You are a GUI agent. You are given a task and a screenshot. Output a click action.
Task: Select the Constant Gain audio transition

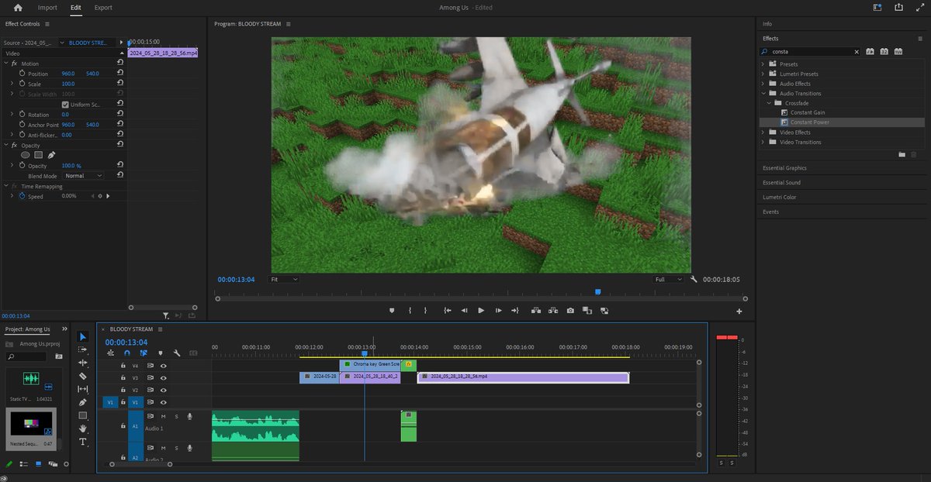pyautogui.click(x=807, y=113)
